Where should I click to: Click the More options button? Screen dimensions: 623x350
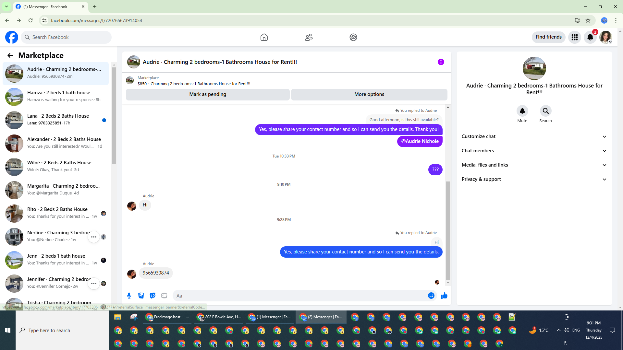pyautogui.click(x=369, y=94)
